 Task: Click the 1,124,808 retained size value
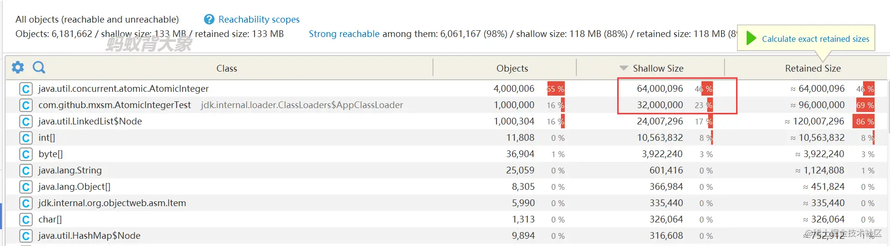click(820, 171)
